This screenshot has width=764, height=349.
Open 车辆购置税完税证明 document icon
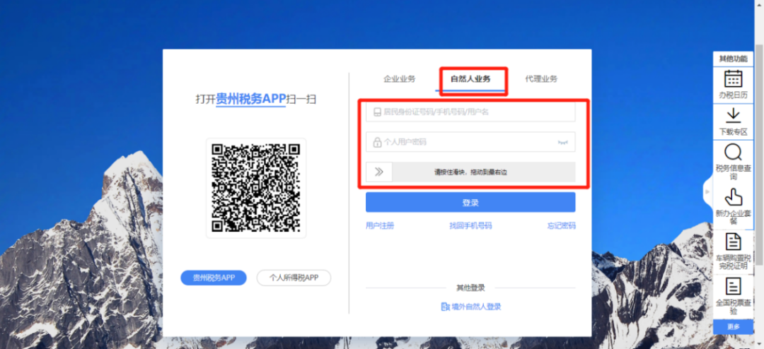pyautogui.click(x=733, y=242)
